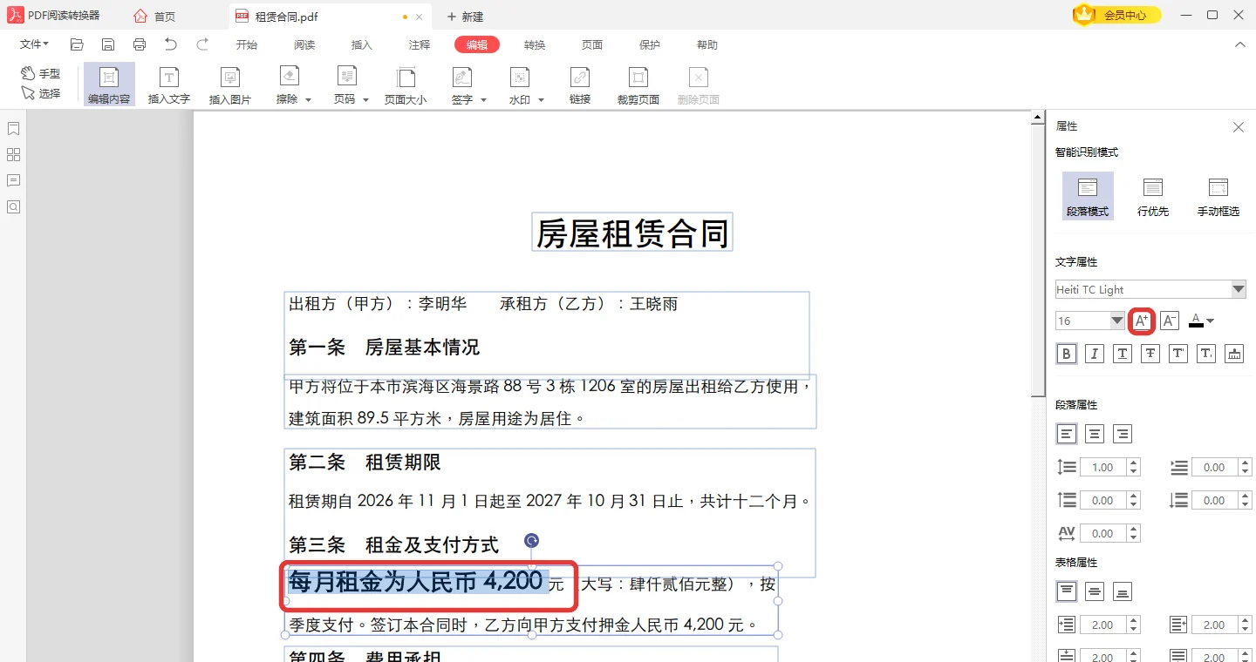Open the search sidebar panel

coord(13,207)
